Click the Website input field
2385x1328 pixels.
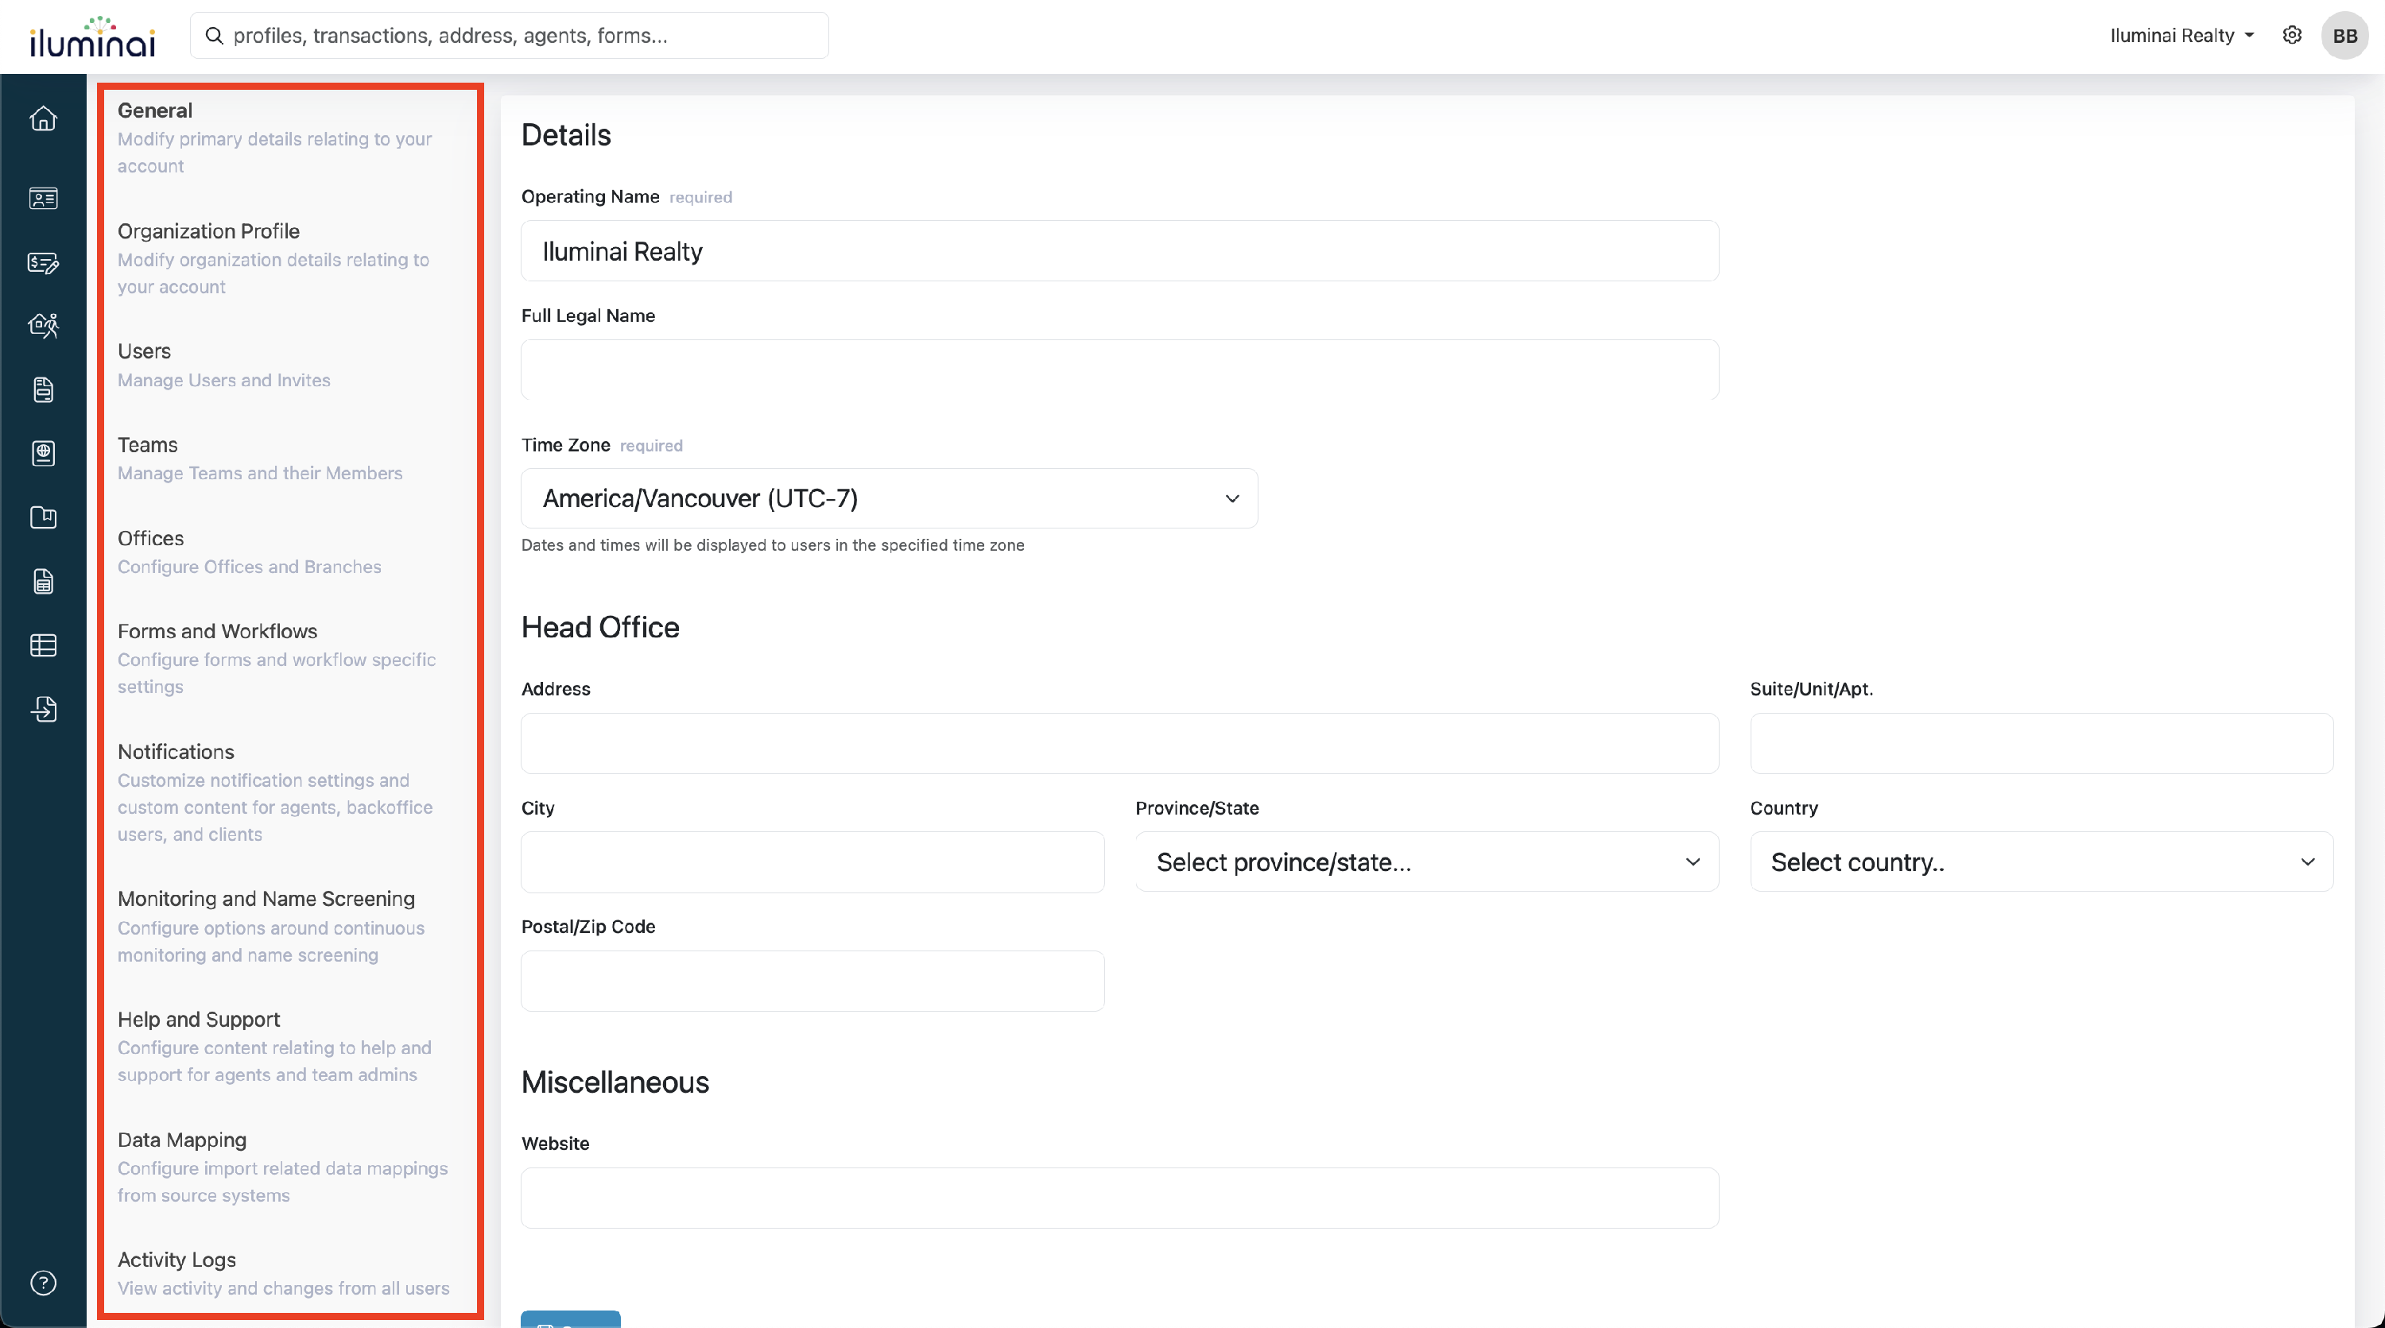coord(1119,1198)
